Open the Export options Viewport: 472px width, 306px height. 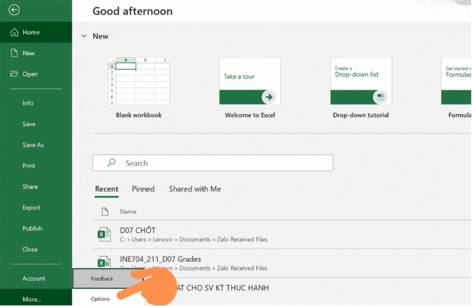click(x=31, y=208)
